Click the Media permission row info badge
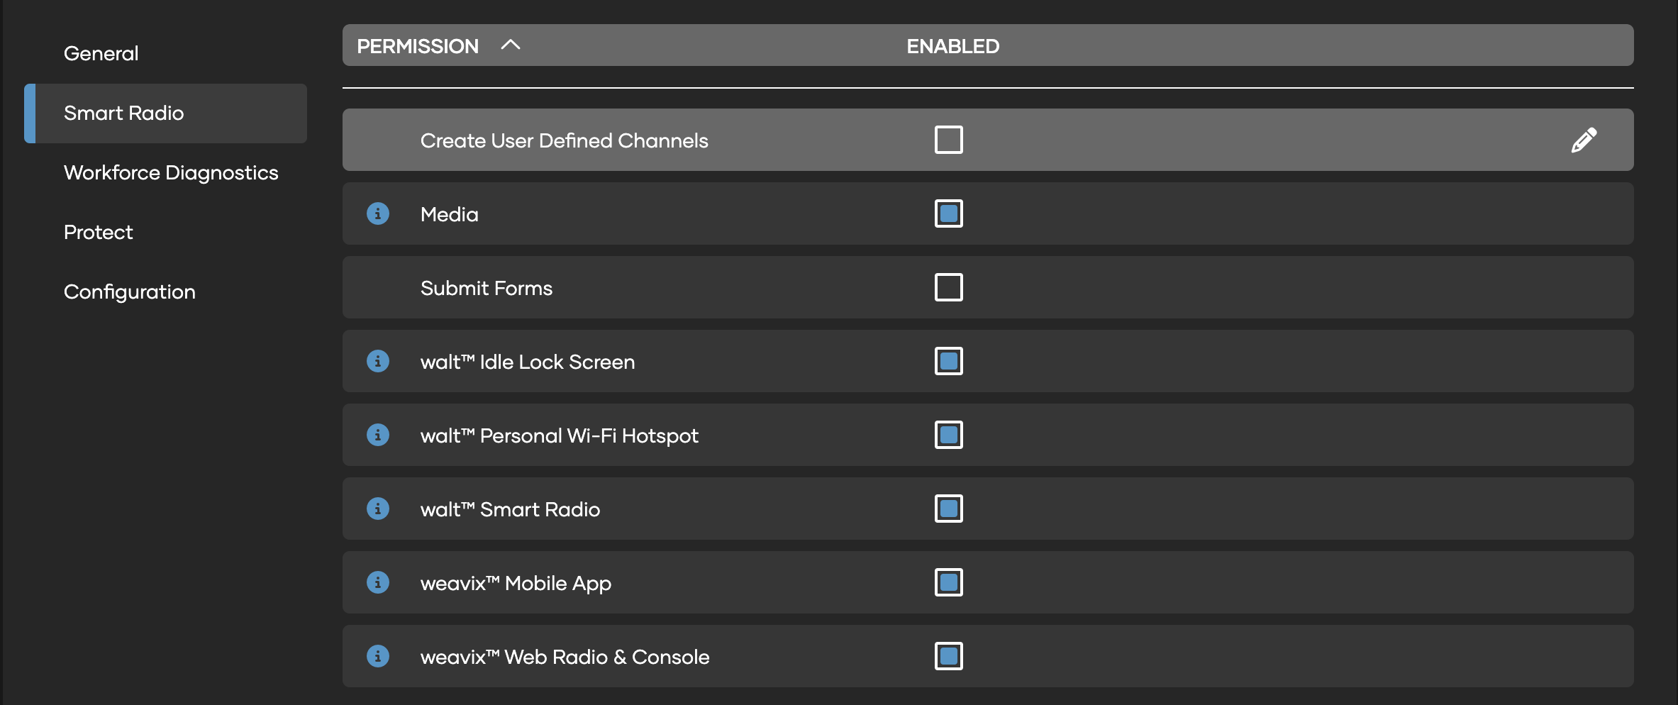Image resolution: width=1678 pixels, height=705 pixels. (378, 213)
